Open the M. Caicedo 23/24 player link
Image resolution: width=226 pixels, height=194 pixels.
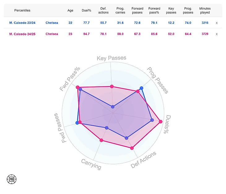22,23
